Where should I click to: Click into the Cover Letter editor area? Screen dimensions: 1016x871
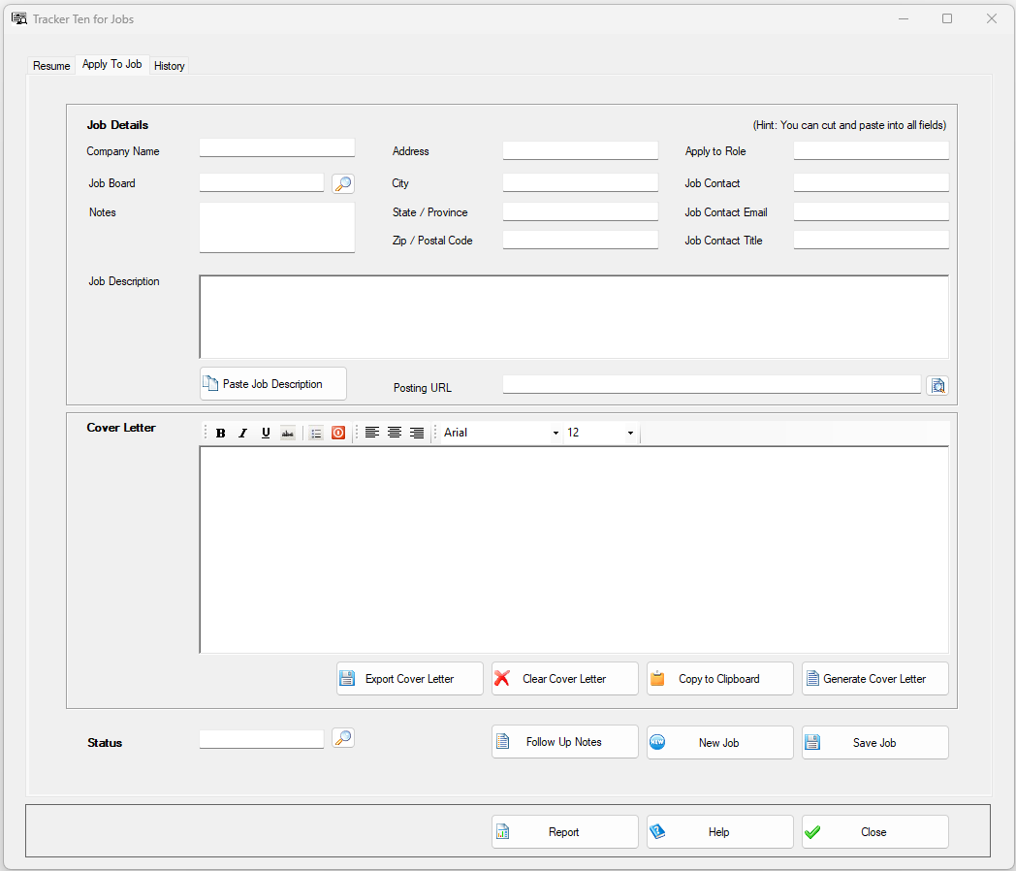574,550
